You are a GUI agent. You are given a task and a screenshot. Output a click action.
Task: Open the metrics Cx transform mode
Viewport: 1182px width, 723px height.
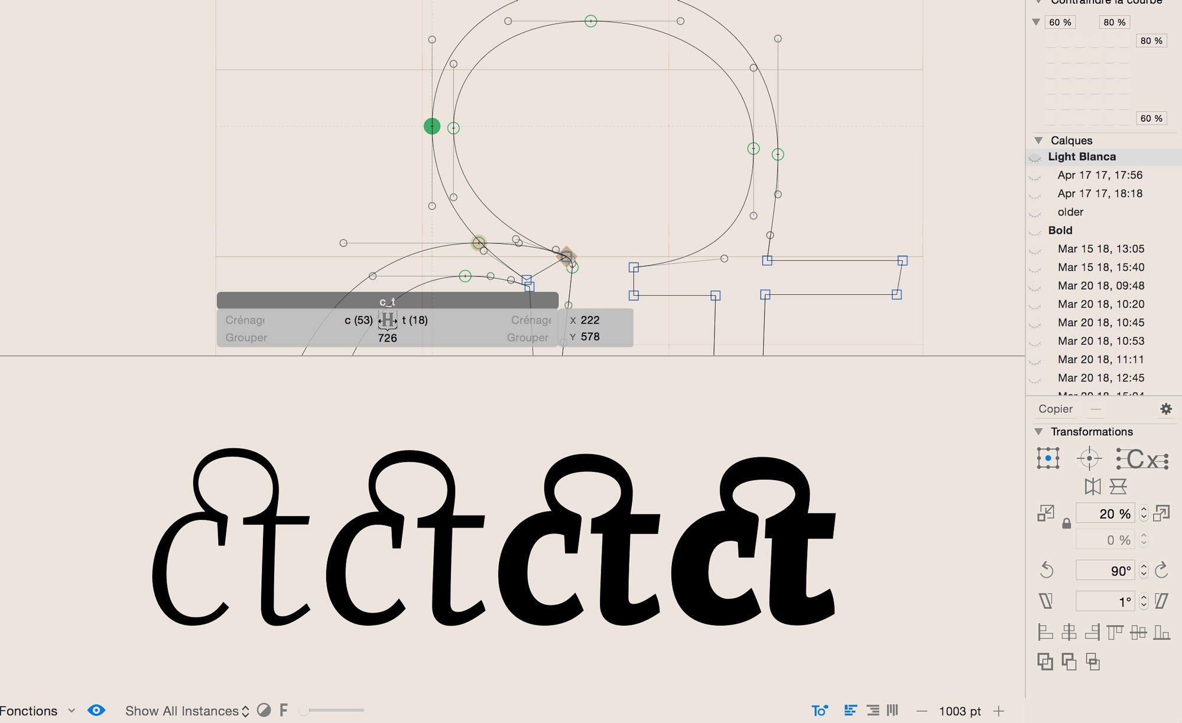point(1141,459)
